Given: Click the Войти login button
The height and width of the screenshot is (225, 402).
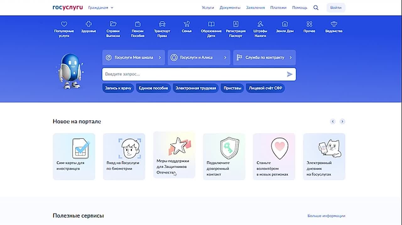Looking at the screenshot, I should click(x=336, y=8).
